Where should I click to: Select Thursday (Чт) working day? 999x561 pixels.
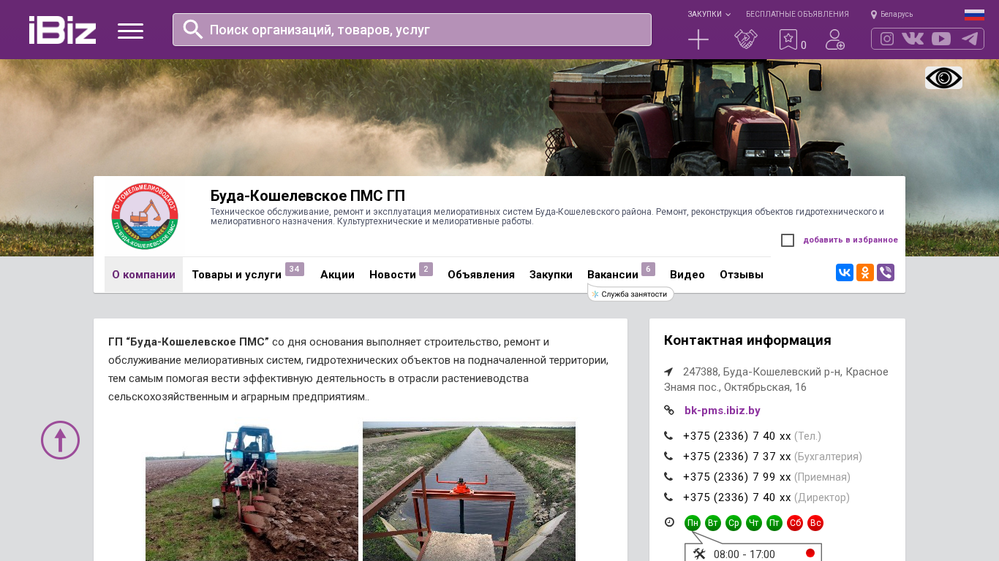[754, 523]
